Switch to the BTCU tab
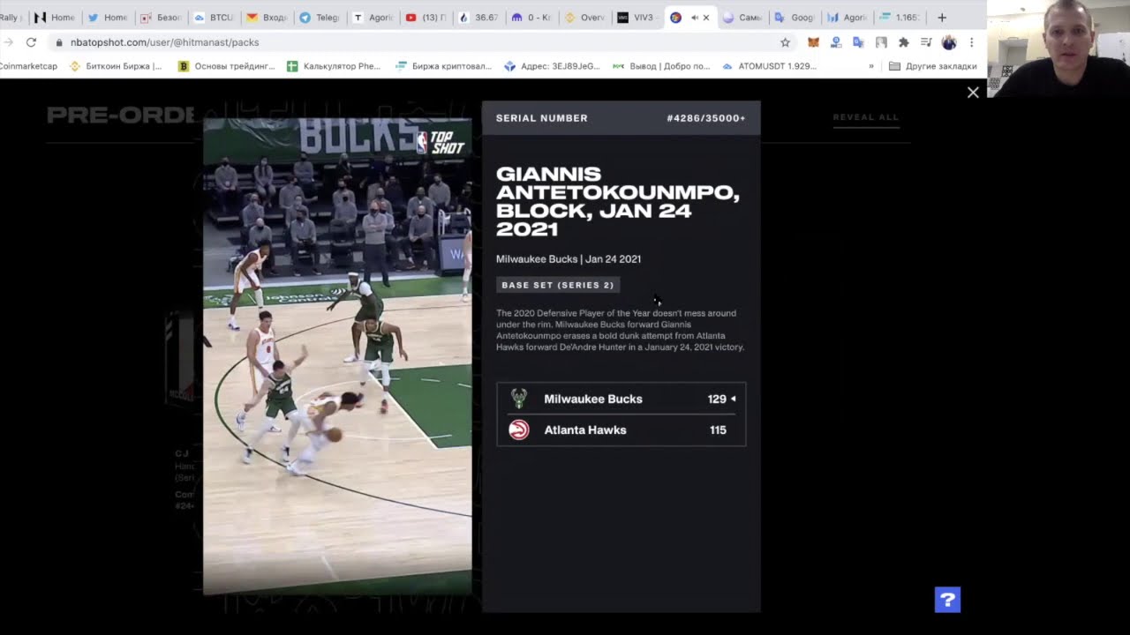This screenshot has width=1130, height=635. 214,18
